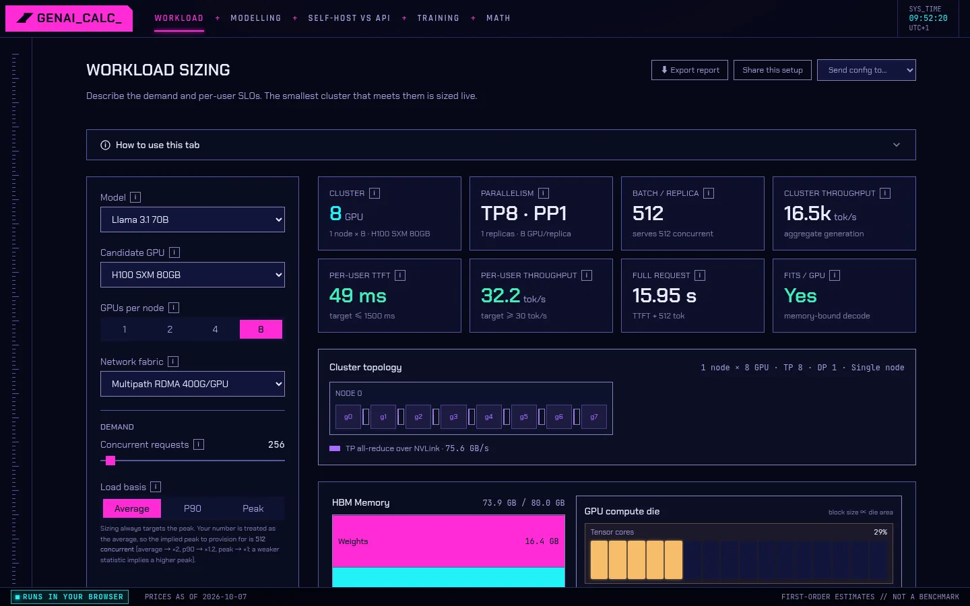Show info for FITS / GPU card
The image size is (970, 606).
click(x=835, y=275)
